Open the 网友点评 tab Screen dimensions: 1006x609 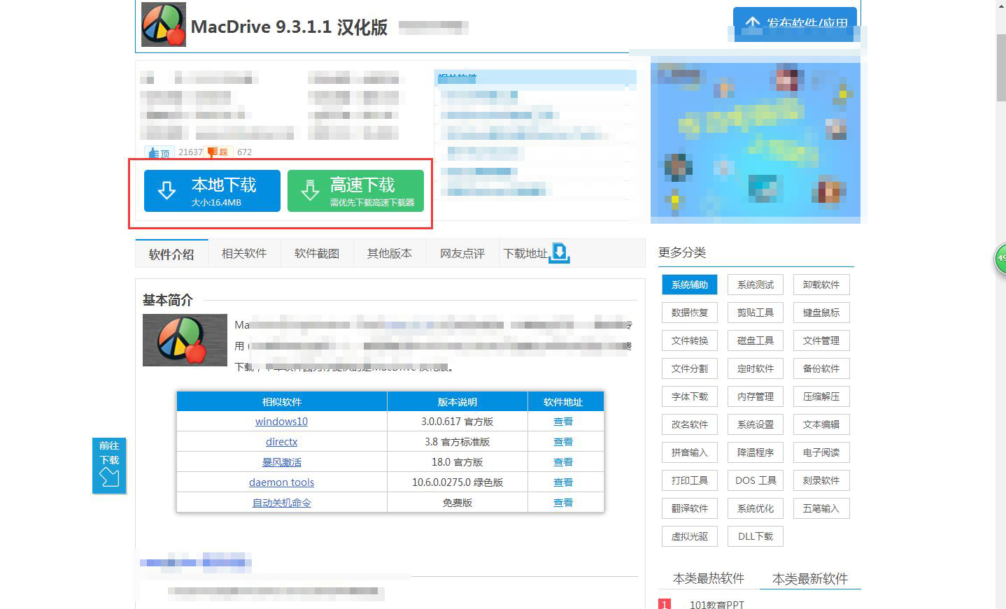tap(462, 253)
